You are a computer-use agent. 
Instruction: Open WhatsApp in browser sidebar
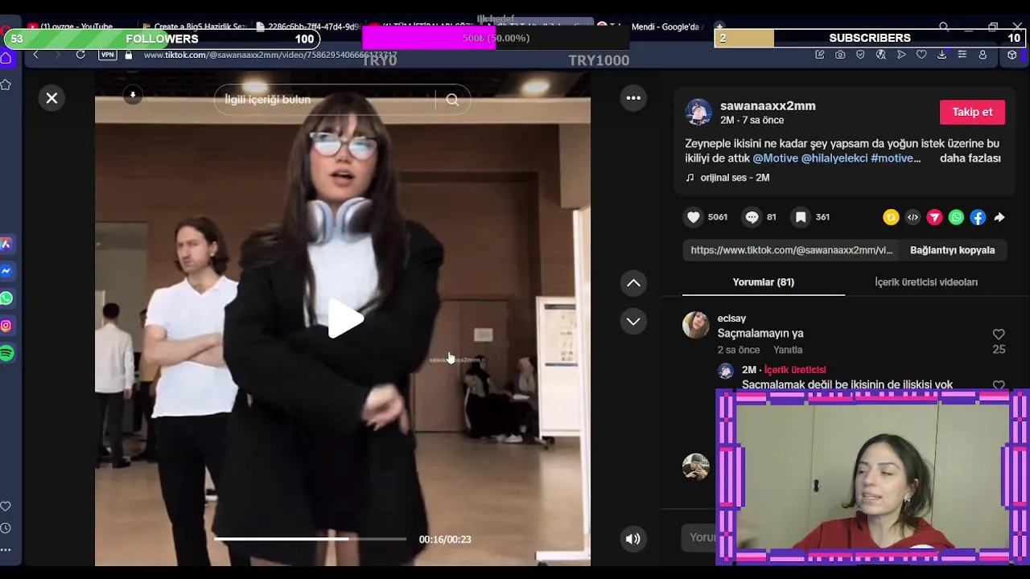(6, 298)
